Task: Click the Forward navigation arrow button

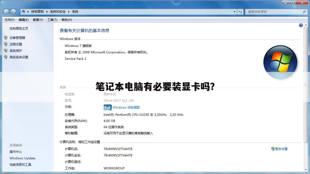Action: (13, 12)
